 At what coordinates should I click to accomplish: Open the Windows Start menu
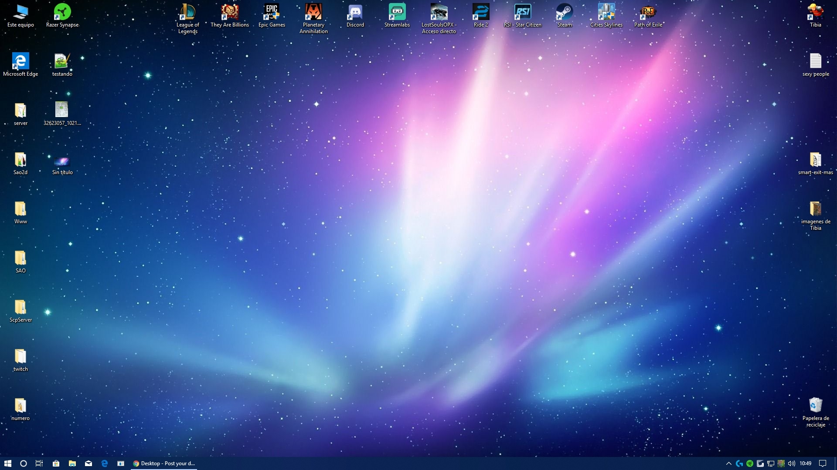7,463
